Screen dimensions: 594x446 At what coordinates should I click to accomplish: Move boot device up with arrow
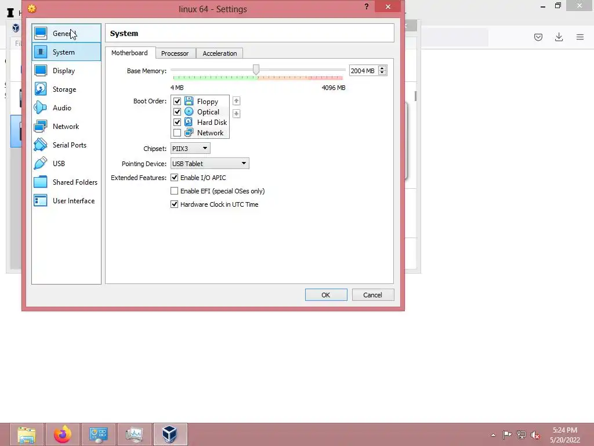(237, 101)
